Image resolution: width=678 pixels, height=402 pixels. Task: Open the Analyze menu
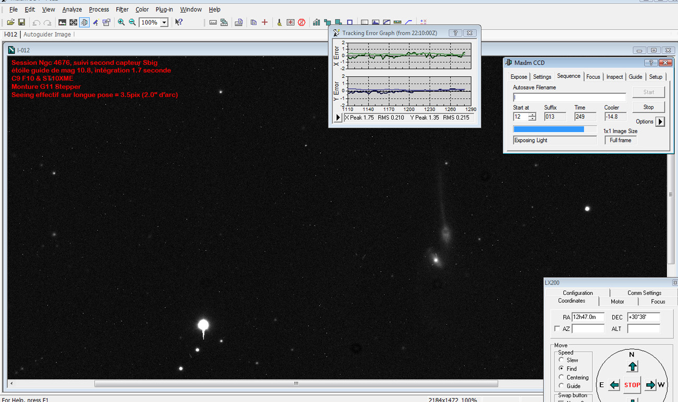[x=72, y=9]
